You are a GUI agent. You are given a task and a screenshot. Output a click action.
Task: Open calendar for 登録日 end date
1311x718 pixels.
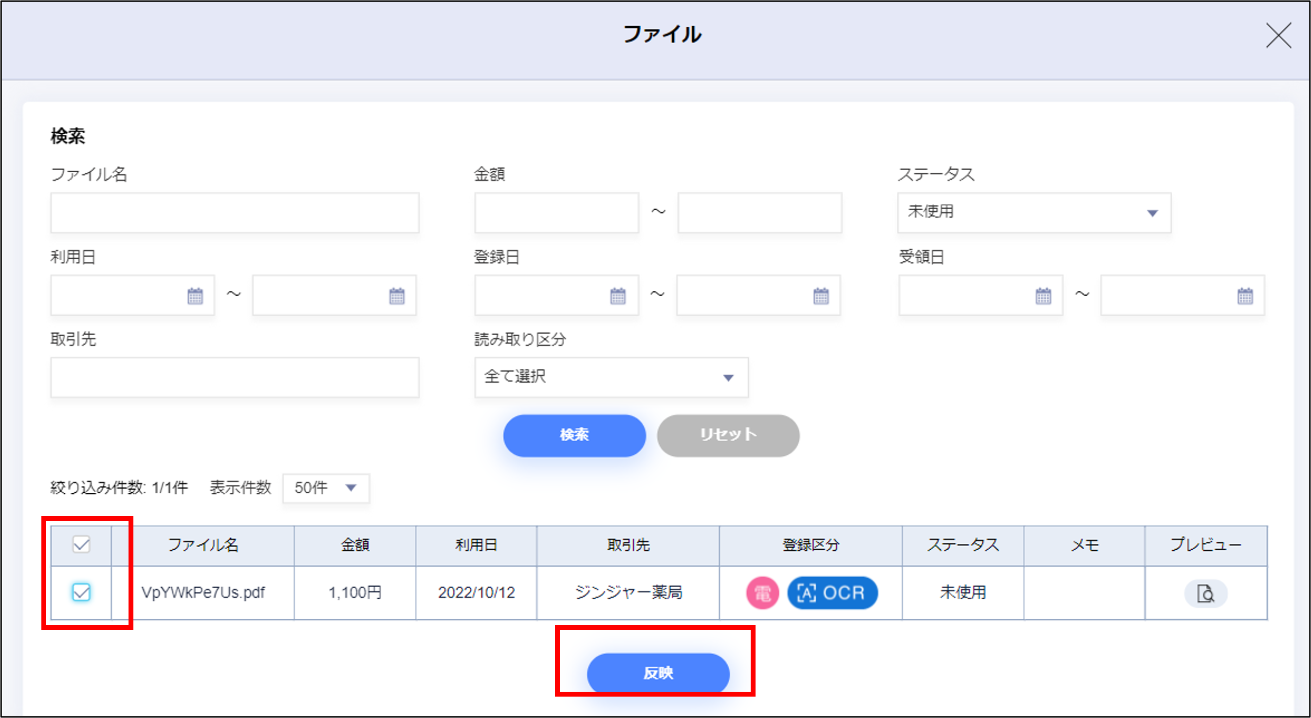820,295
